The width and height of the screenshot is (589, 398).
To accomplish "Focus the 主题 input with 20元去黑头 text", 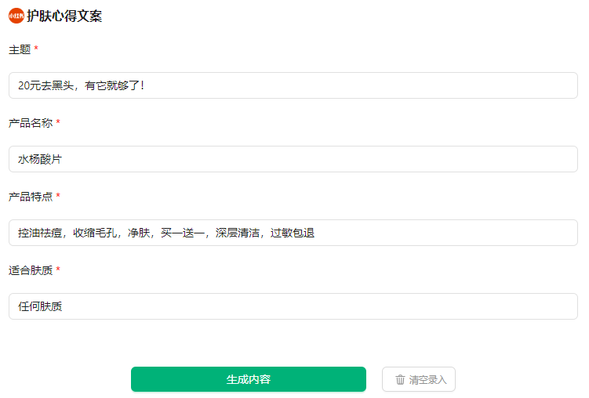I will tap(293, 85).
